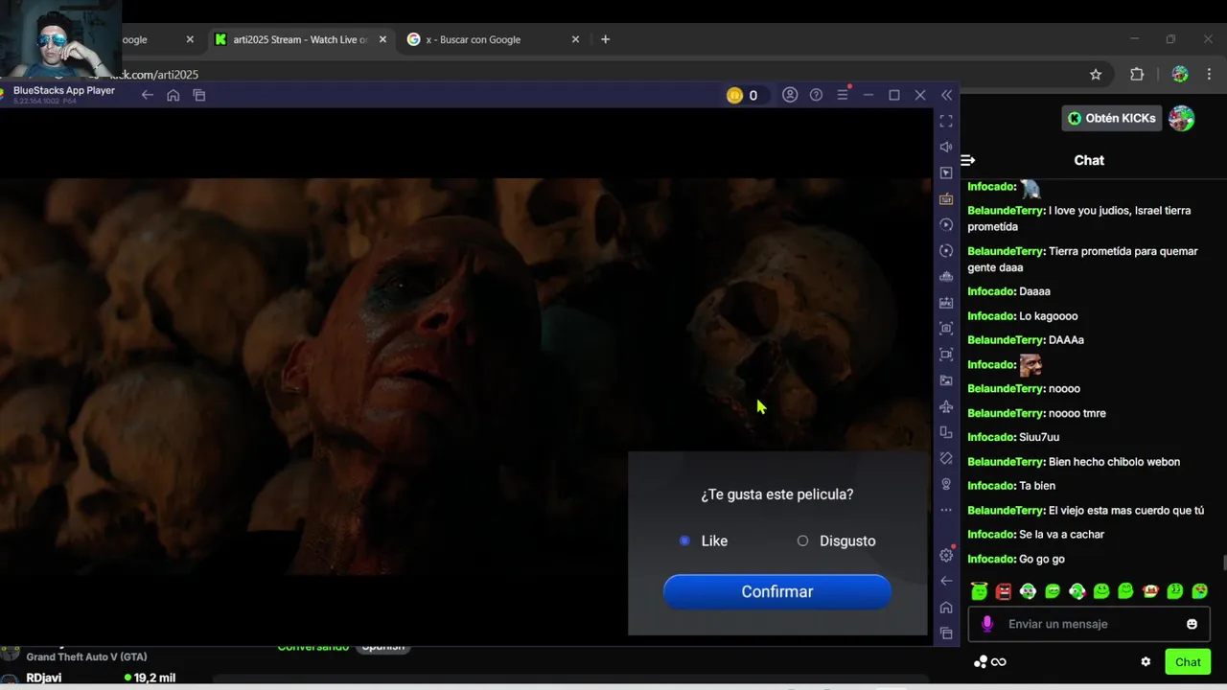Bookmark this page with the star
Screen dimensions: 1227x690
(1096, 74)
